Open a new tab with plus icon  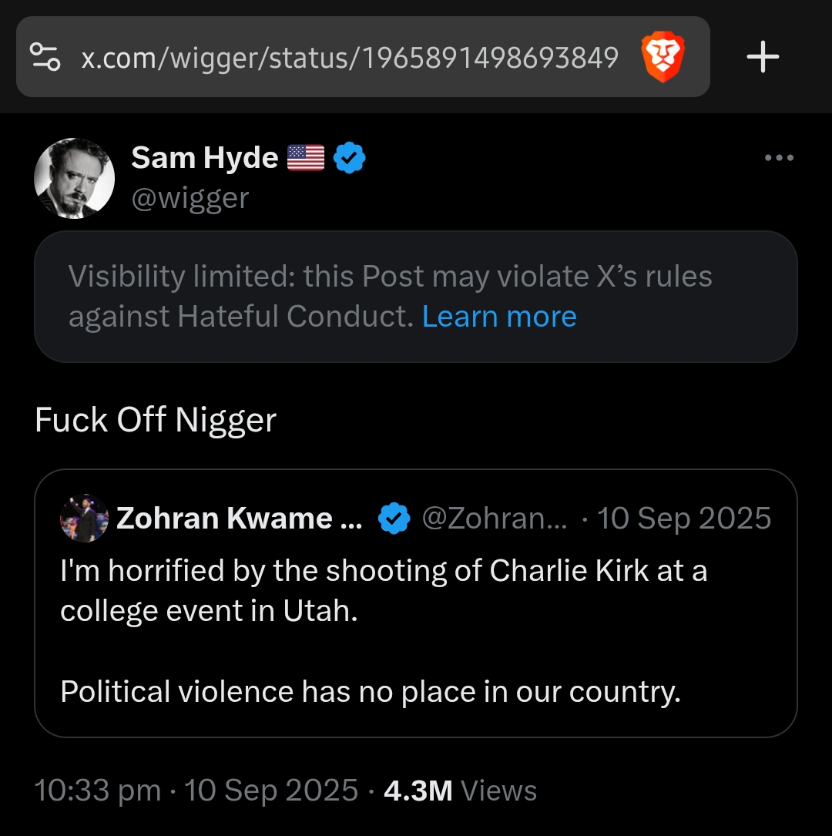tap(763, 58)
